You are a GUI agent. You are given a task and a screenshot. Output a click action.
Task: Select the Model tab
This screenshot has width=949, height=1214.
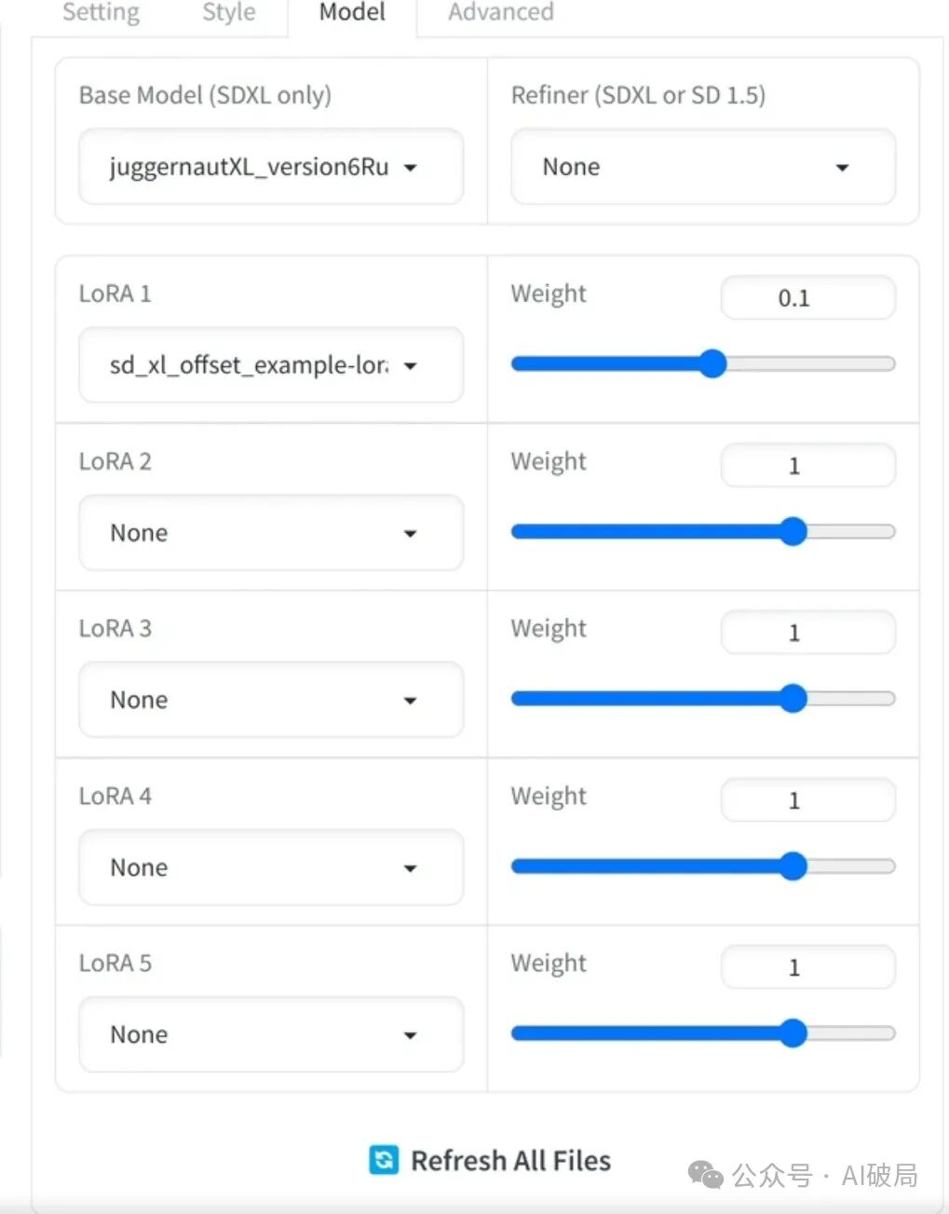point(352,13)
